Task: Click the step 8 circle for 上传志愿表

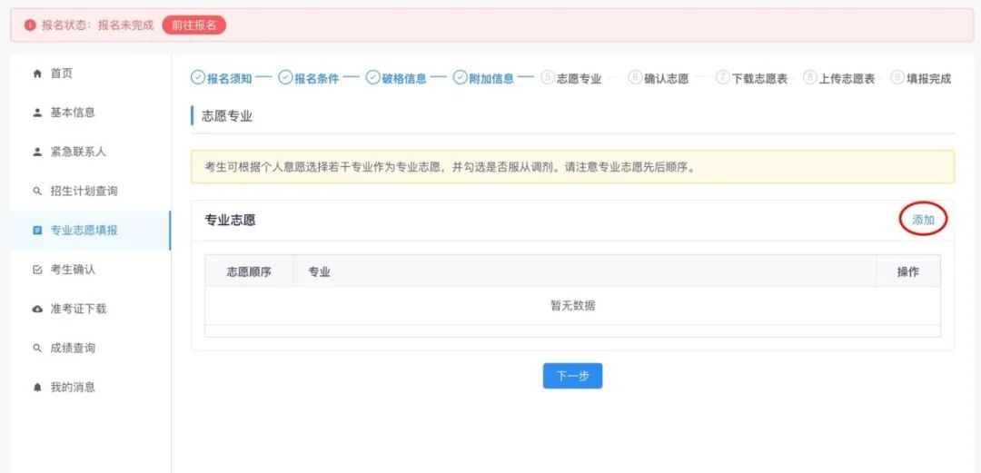Action: coord(810,77)
